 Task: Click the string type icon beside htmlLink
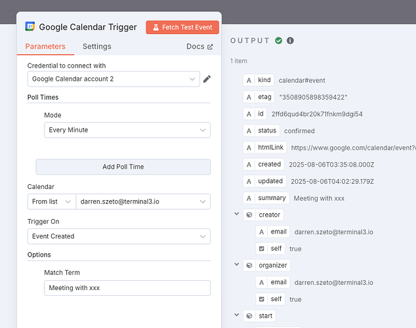[x=249, y=148]
